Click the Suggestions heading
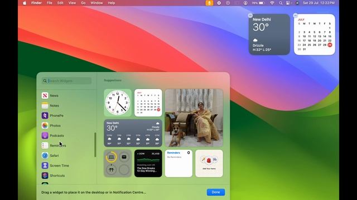Image resolution: width=357 pixels, height=200 pixels. pos(113,80)
